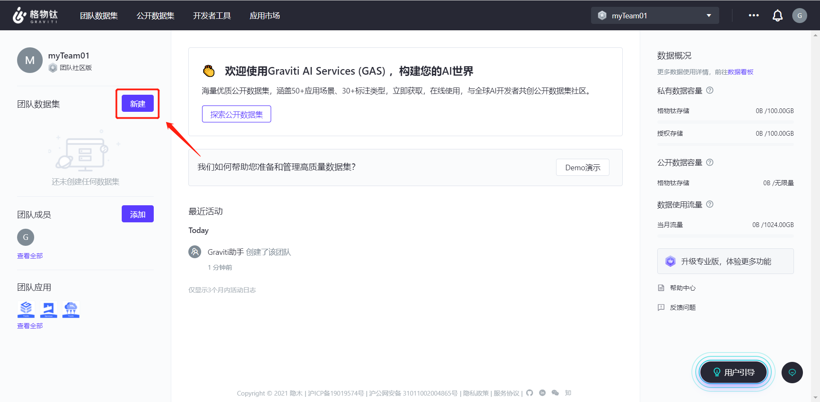
Task: Click 新建 to create a dataset
Action: tap(138, 104)
